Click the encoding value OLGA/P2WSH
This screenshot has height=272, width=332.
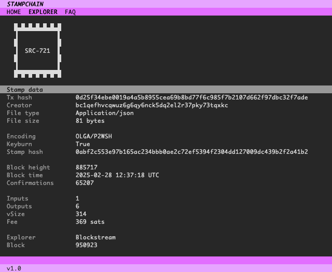tap(94, 136)
